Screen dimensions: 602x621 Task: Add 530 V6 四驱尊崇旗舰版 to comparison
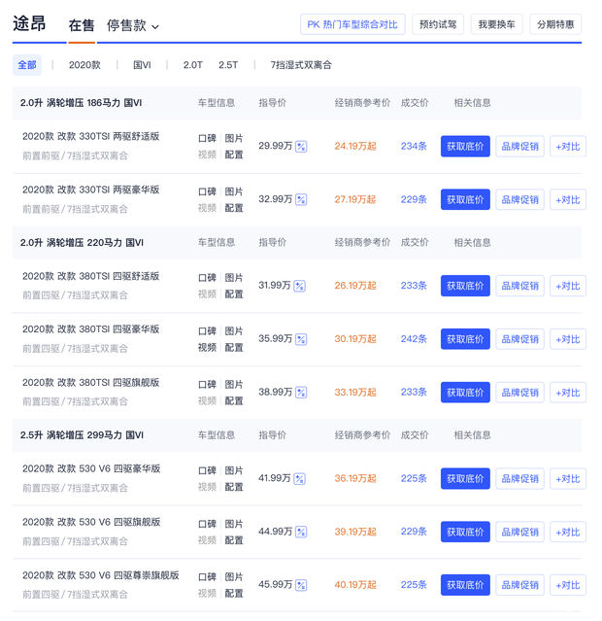(568, 585)
